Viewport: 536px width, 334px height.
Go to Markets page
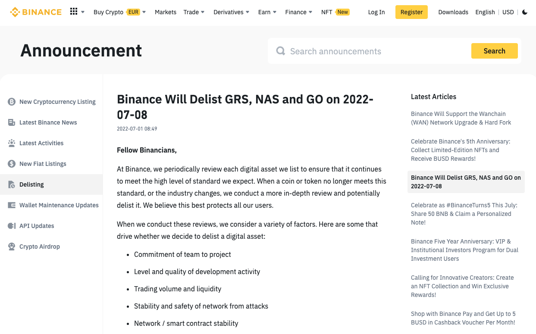[166, 12]
